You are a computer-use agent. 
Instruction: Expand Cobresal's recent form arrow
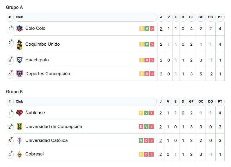point(152,154)
